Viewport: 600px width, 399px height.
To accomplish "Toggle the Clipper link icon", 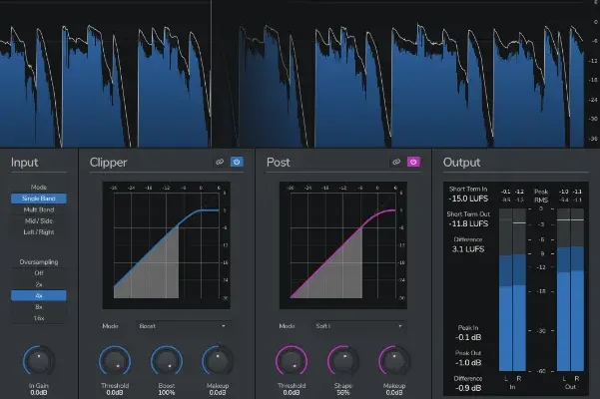I will pos(219,162).
